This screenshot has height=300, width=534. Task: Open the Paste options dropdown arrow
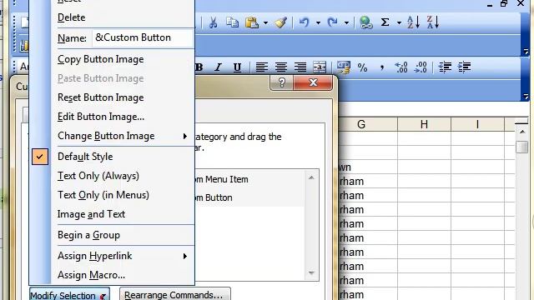coord(265,23)
